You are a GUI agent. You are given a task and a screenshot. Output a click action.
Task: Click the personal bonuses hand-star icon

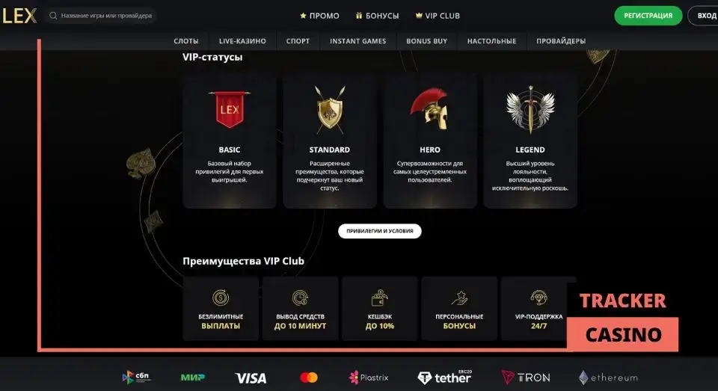pos(459,298)
